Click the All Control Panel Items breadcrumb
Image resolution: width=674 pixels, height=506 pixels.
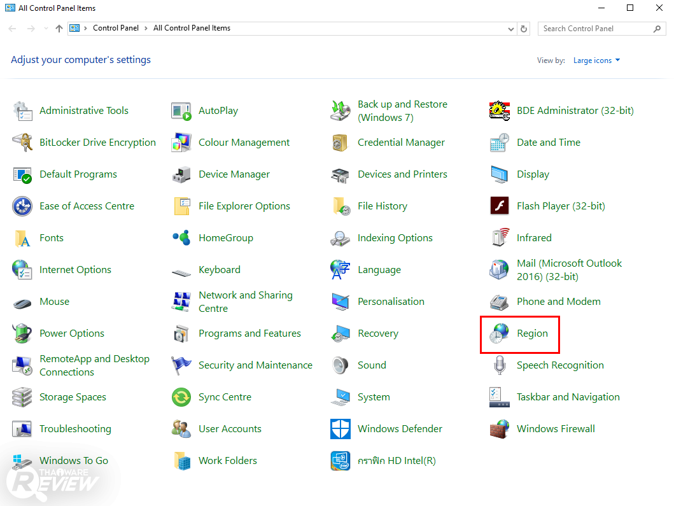pos(192,28)
